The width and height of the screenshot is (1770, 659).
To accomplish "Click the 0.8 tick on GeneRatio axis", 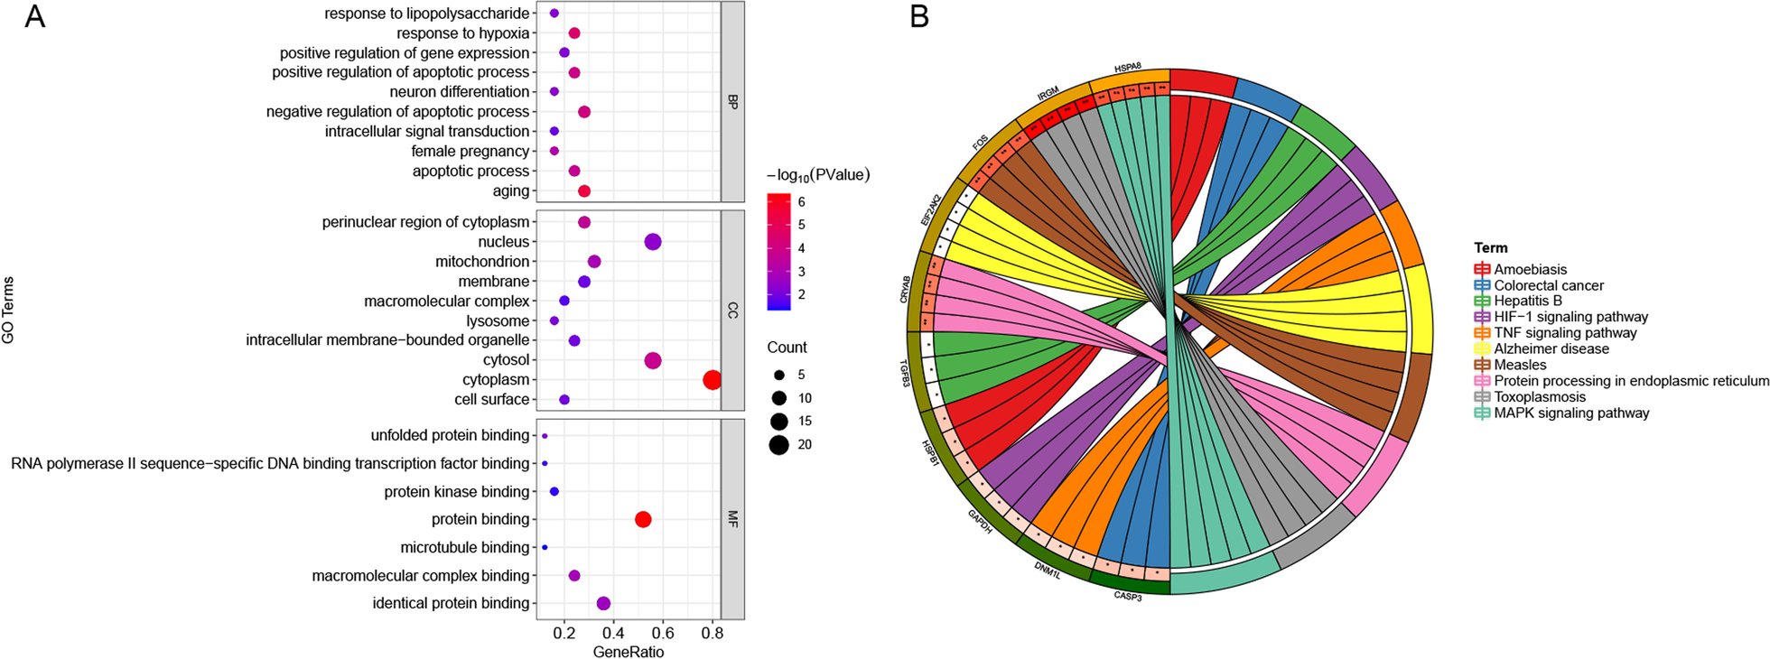I will point(712,634).
